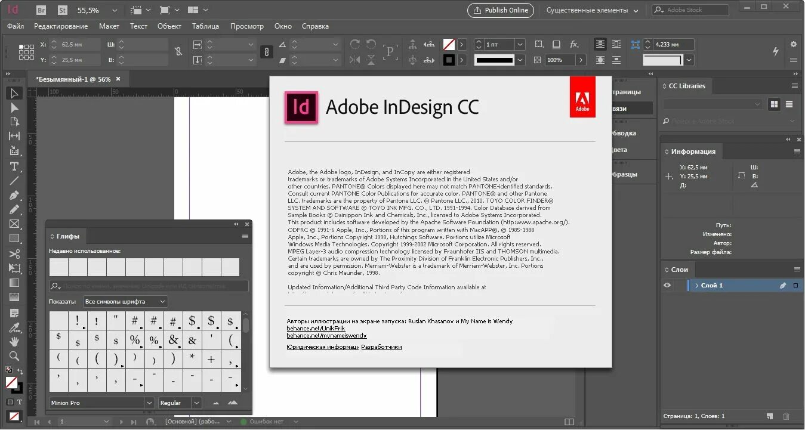Click the ampersand glyph in the Glyphs panel
805x430 pixels.
173,340
